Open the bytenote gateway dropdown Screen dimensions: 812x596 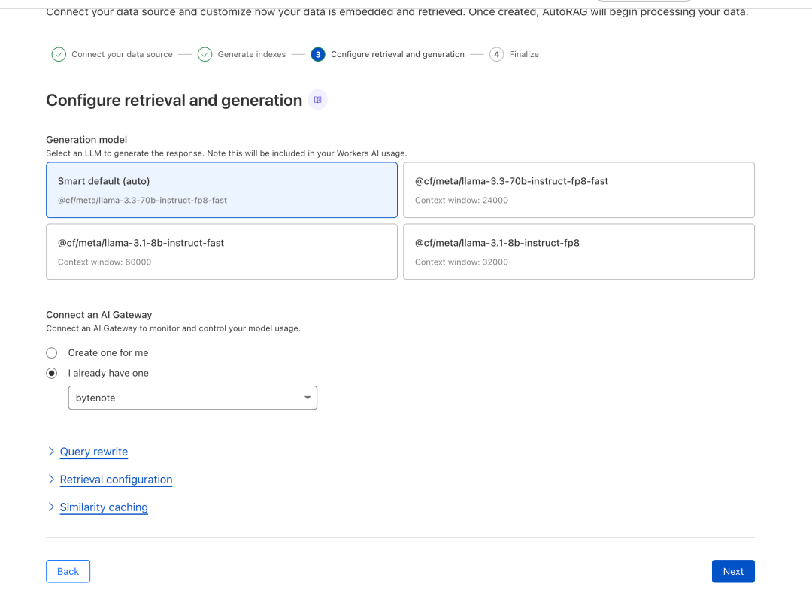pos(192,397)
